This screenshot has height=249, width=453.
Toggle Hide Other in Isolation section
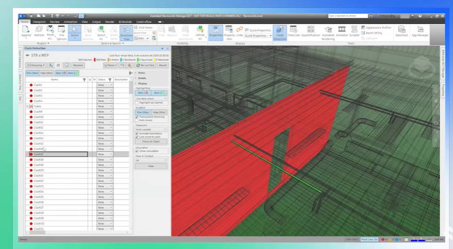coord(159,112)
